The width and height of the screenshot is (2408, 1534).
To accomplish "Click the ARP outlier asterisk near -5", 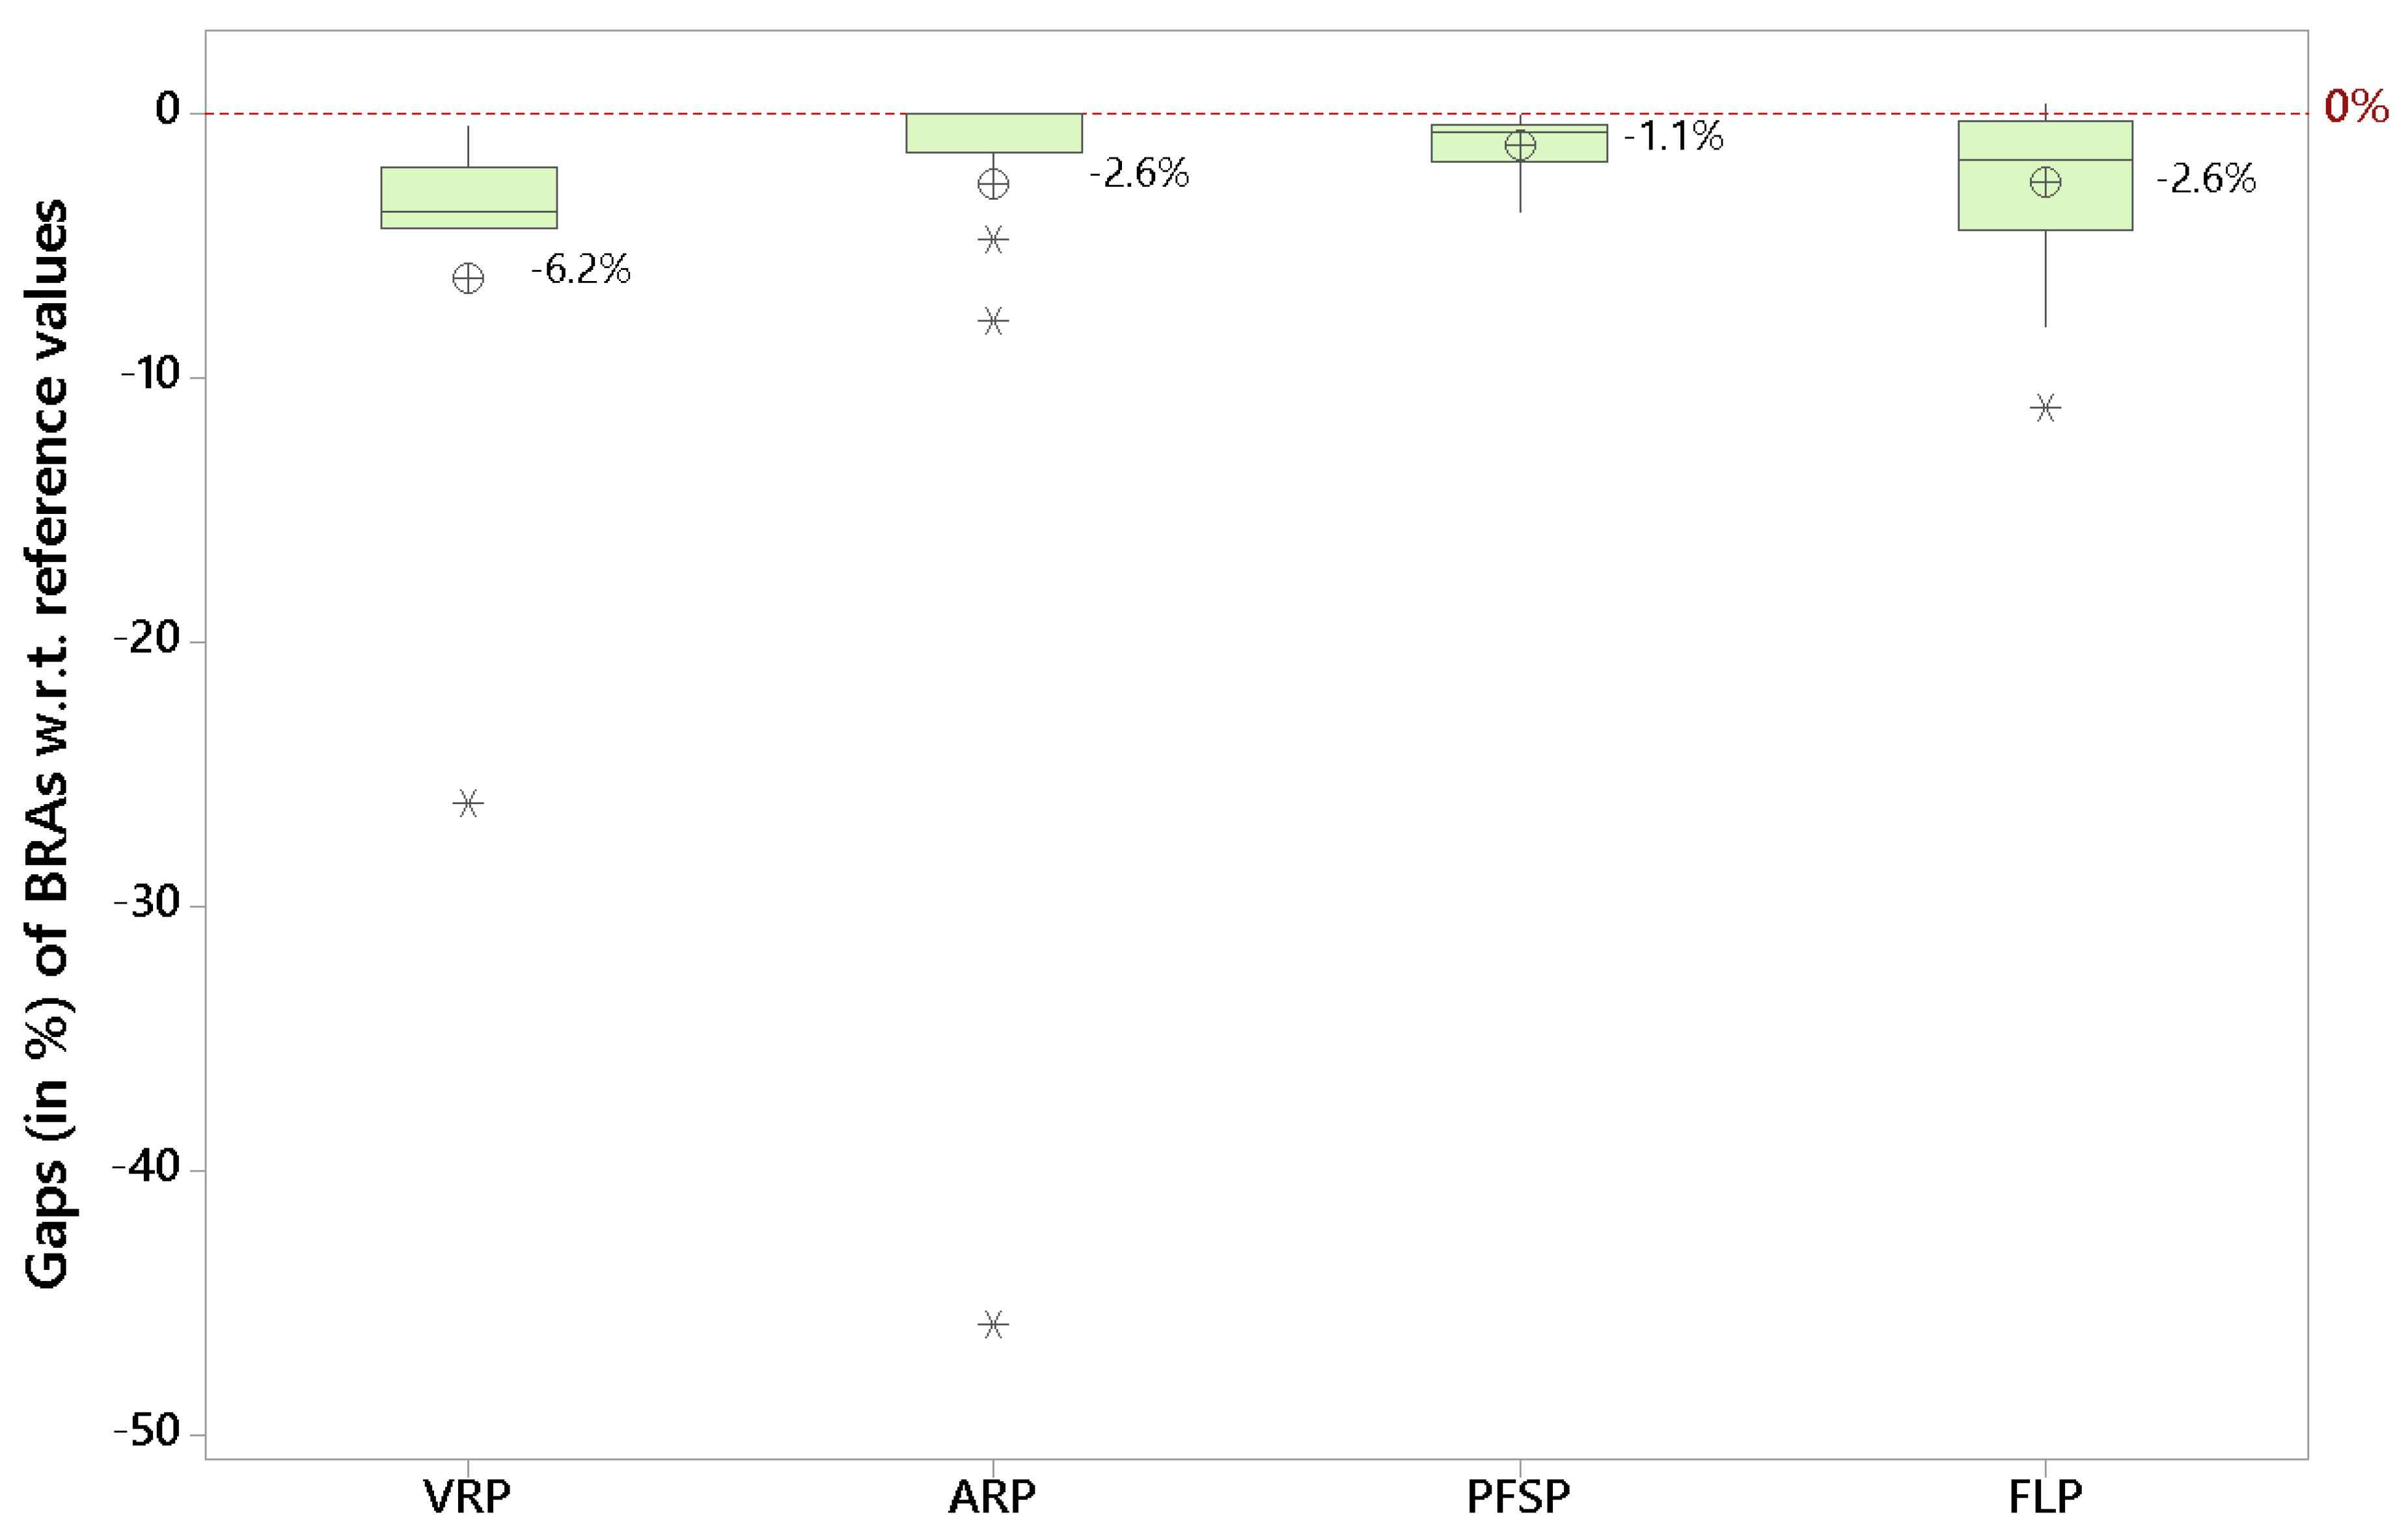I will [993, 239].
